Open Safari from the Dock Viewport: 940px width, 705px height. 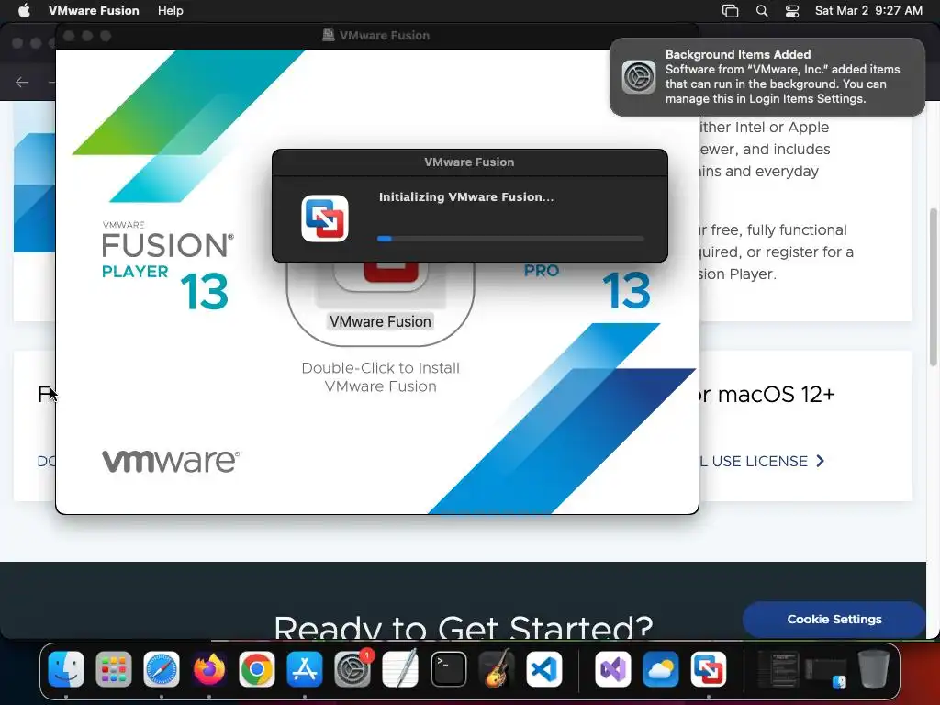point(162,669)
